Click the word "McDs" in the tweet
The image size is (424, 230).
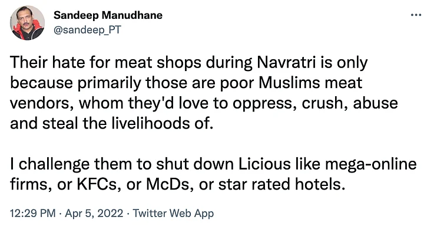(x=168, y=184)
